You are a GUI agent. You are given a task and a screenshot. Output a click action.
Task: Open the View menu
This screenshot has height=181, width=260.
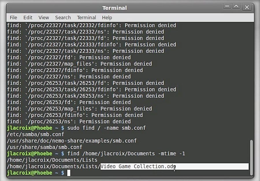click(x=44, y=18)
